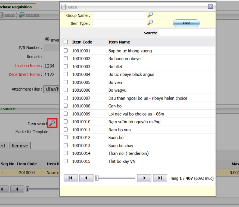The image size is (239, 207).
Task: Click the save icon in popup header
Action: coord(63,7)
